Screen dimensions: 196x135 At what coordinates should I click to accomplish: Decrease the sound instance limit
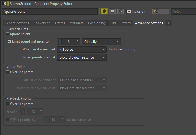(78, 43)
